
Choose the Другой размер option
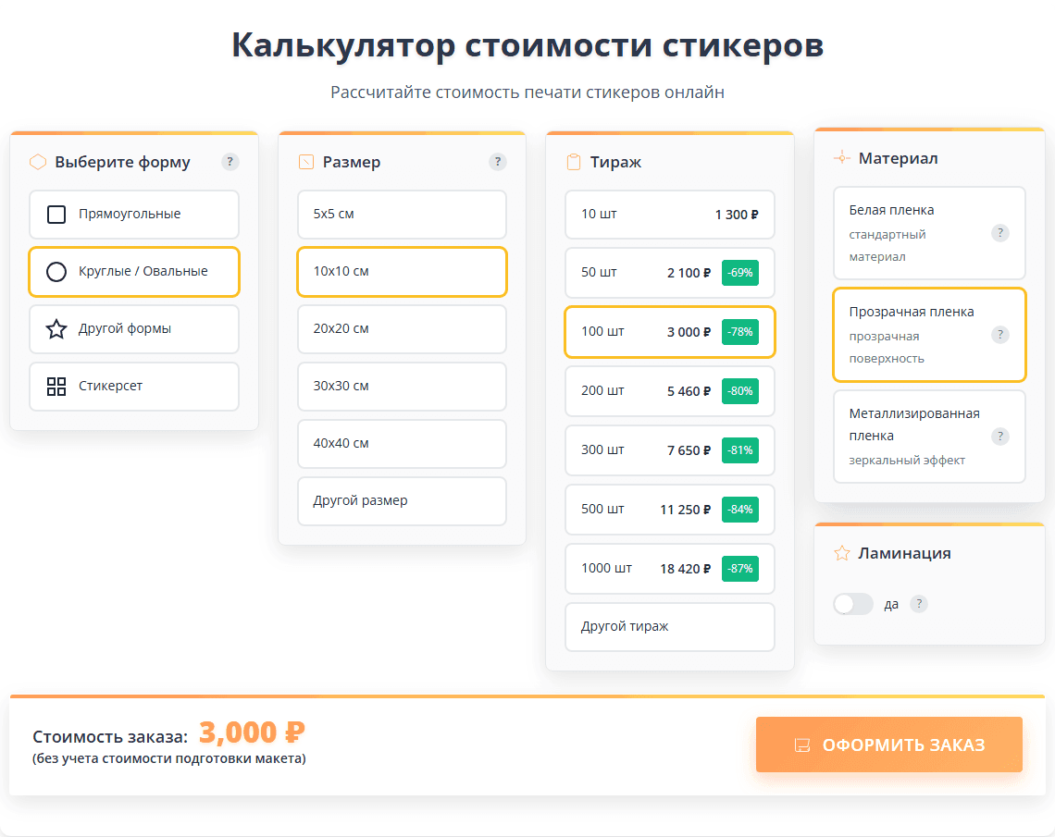(x=402, y=501)
